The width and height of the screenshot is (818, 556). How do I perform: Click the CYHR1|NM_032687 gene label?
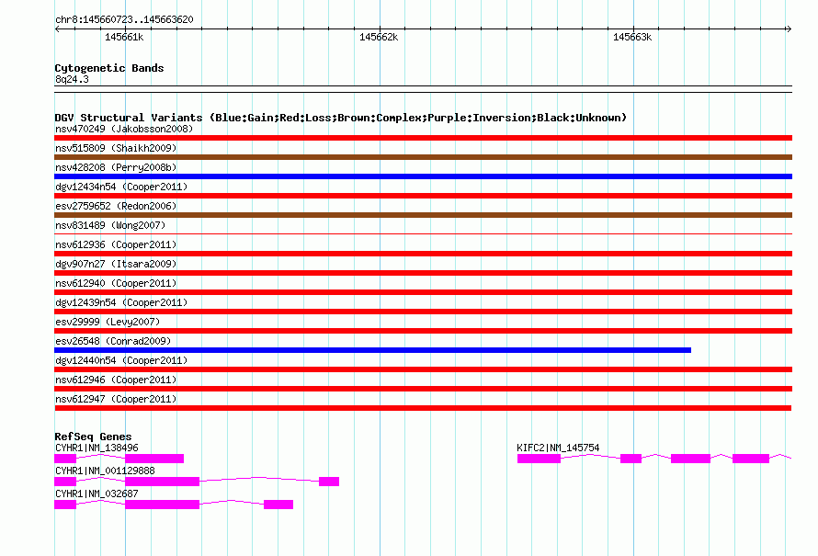click(x=97, y=494)
